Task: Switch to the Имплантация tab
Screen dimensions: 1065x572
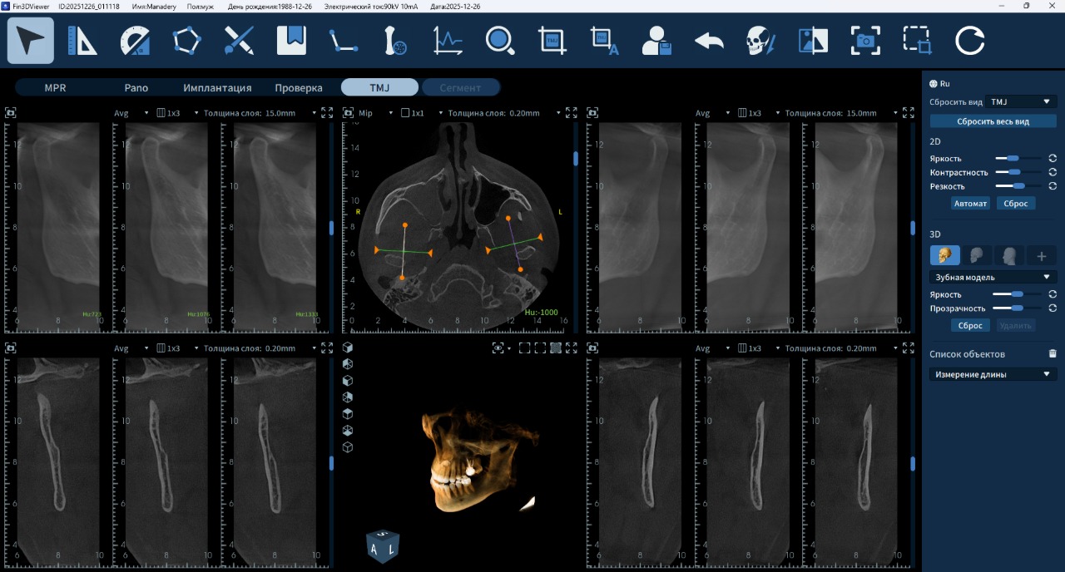Action: [x=217, y=87]
